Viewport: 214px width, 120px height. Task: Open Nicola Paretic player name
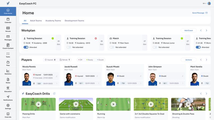[29, 67]
